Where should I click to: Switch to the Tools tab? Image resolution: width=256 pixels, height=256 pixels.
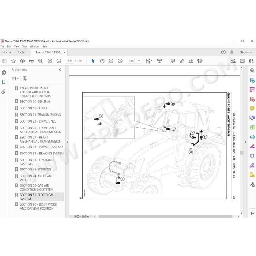point(21,52)
